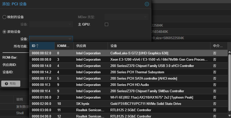
Task: Expand the MDev 类型 dropdown
Action: pyautogui.click(x=145, y=17)
